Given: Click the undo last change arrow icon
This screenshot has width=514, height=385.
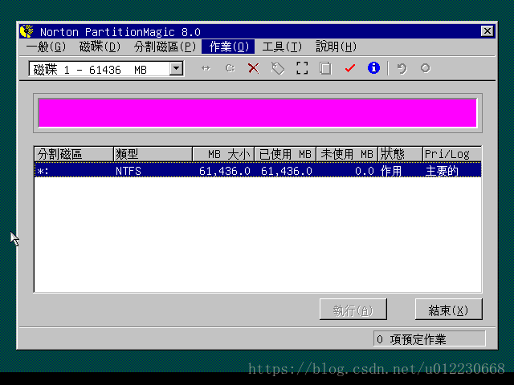Looking at the screenshot, I should (x=402, y=68).
